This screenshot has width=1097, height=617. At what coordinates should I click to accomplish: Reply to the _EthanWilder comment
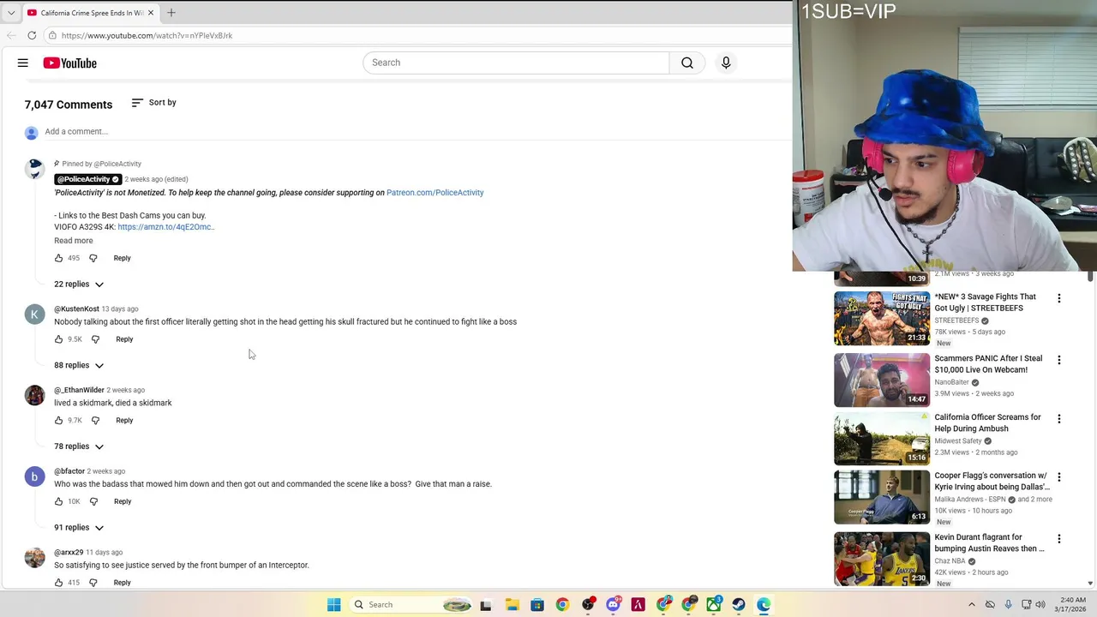[124, 421]
